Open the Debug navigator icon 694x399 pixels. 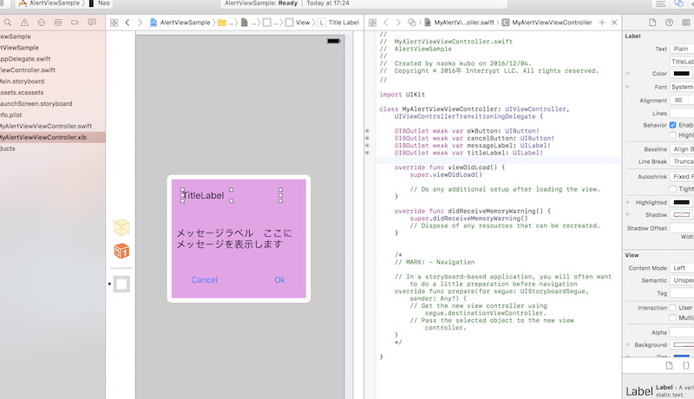[58, 22]
